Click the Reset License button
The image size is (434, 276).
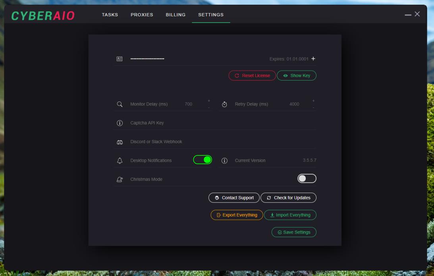pos(252,75)
